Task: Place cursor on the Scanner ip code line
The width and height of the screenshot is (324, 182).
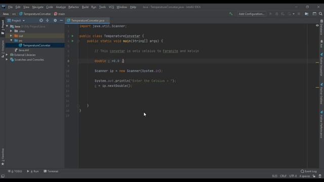Action: click(x=129, y=71)
